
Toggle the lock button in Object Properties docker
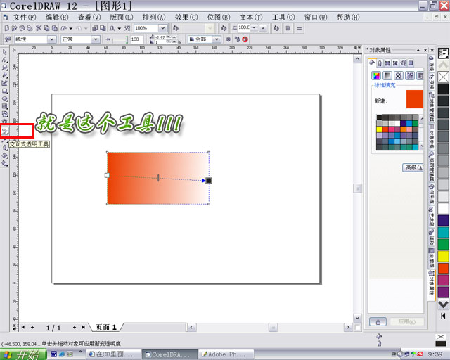click(378, 322)
